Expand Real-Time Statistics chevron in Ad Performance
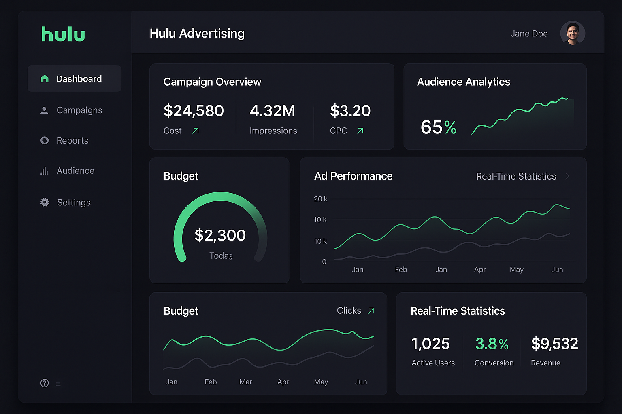This screenshot has height=414, width=622. (x=568, y=176)
